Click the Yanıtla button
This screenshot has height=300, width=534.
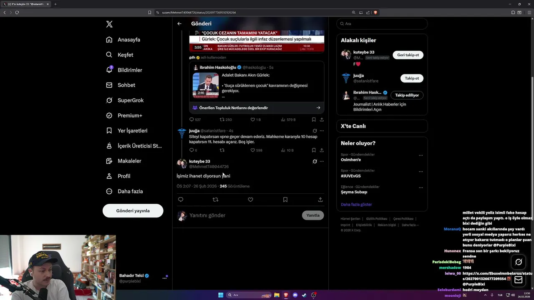coord(313,215)
